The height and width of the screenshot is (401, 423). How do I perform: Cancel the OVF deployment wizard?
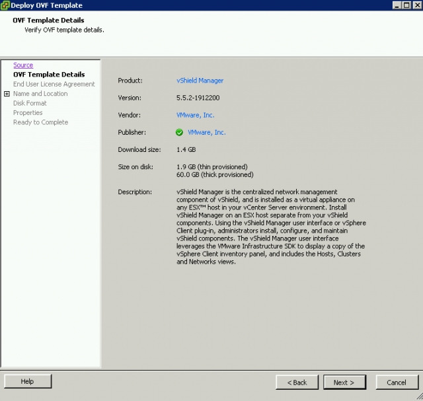(397, 382)
